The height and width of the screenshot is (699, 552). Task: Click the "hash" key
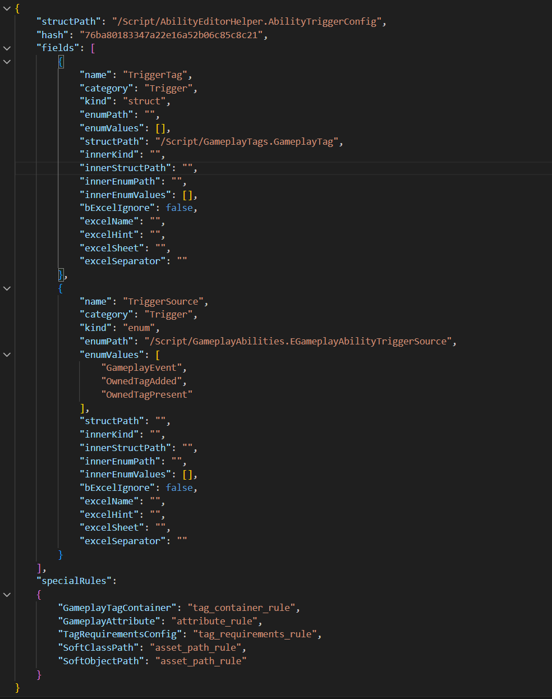(53, 35)
